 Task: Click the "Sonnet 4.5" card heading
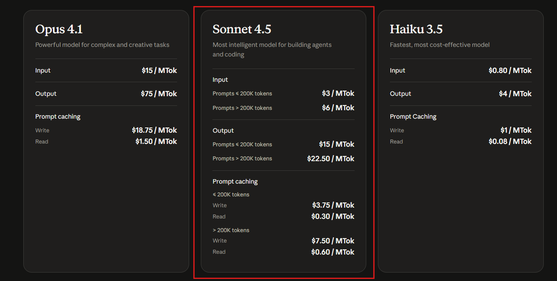point(242,29)
